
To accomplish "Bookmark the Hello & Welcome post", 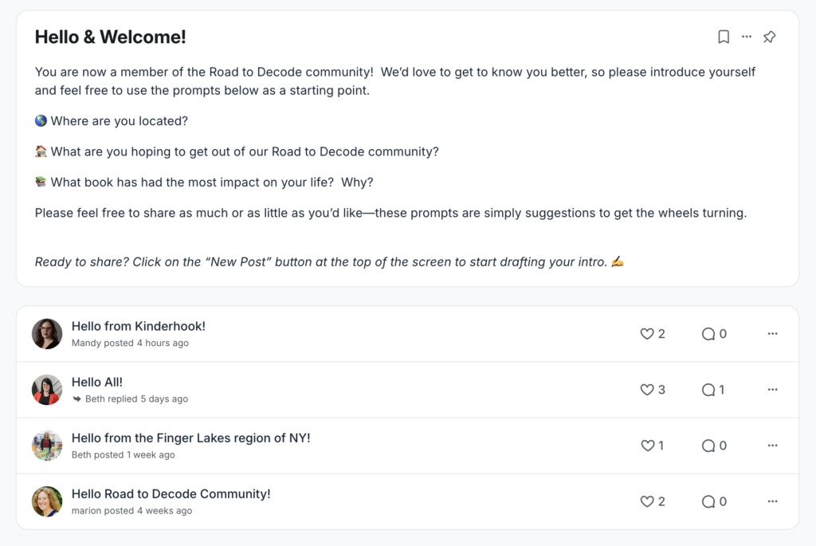I will 723,37.
